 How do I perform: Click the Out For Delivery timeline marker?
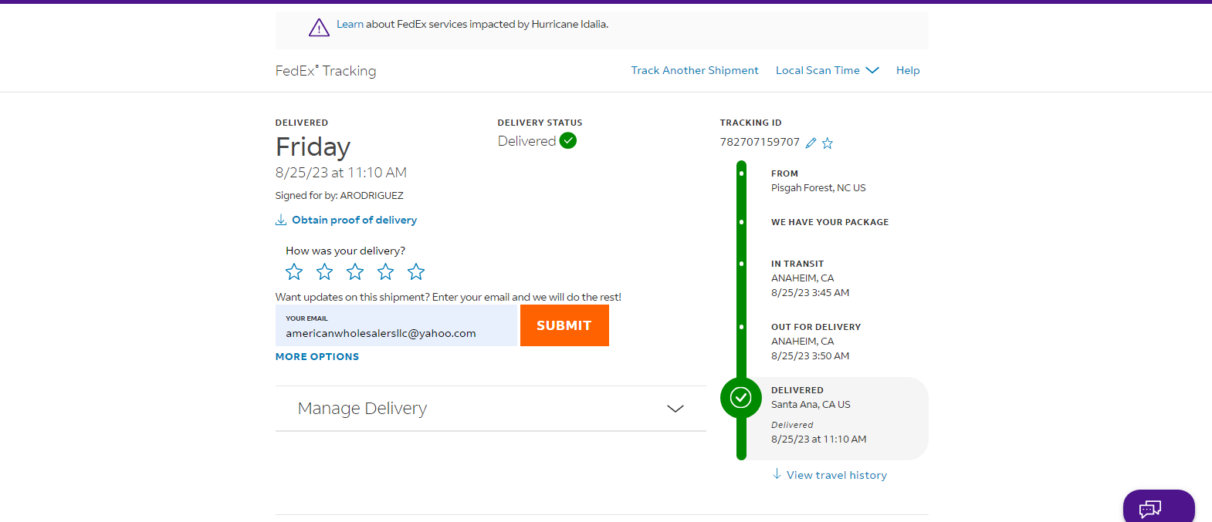tap(742, 327)
